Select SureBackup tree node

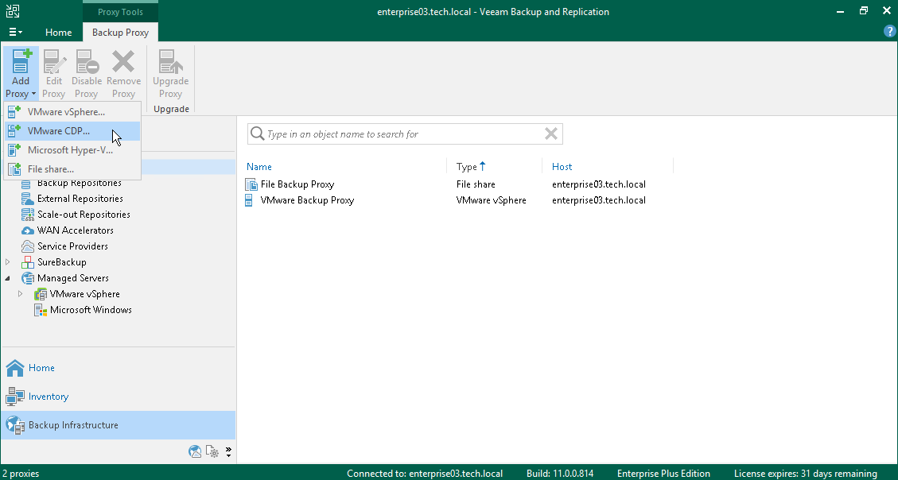coord(62,262)
